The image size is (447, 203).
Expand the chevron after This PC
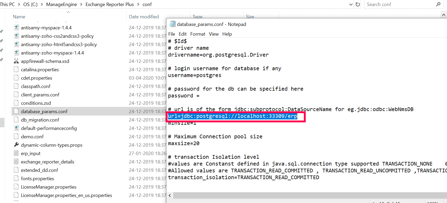coord(19,4)
